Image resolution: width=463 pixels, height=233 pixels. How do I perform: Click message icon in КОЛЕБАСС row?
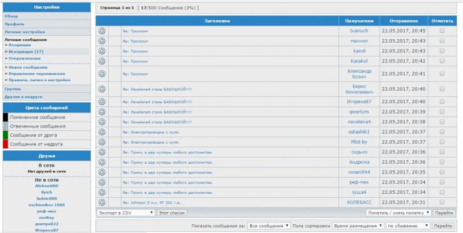pyautogui.click(x=102, y=202)
